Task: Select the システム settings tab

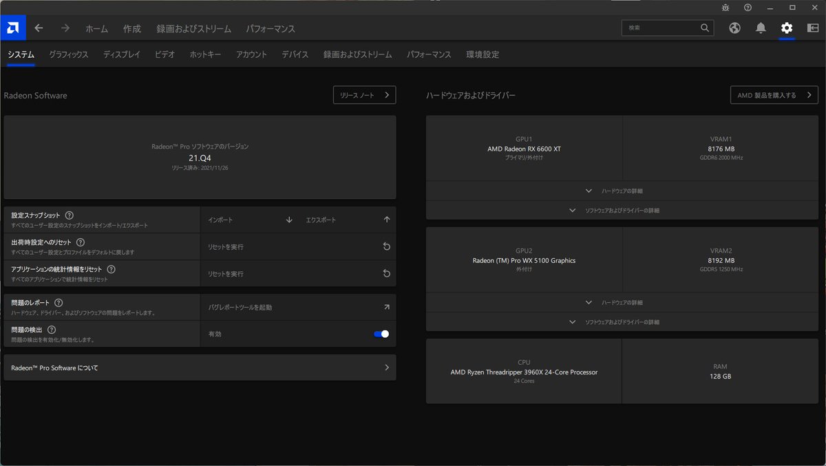Action: tap(21, 54)
